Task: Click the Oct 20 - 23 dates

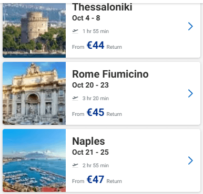Action: tap(90, 85)
